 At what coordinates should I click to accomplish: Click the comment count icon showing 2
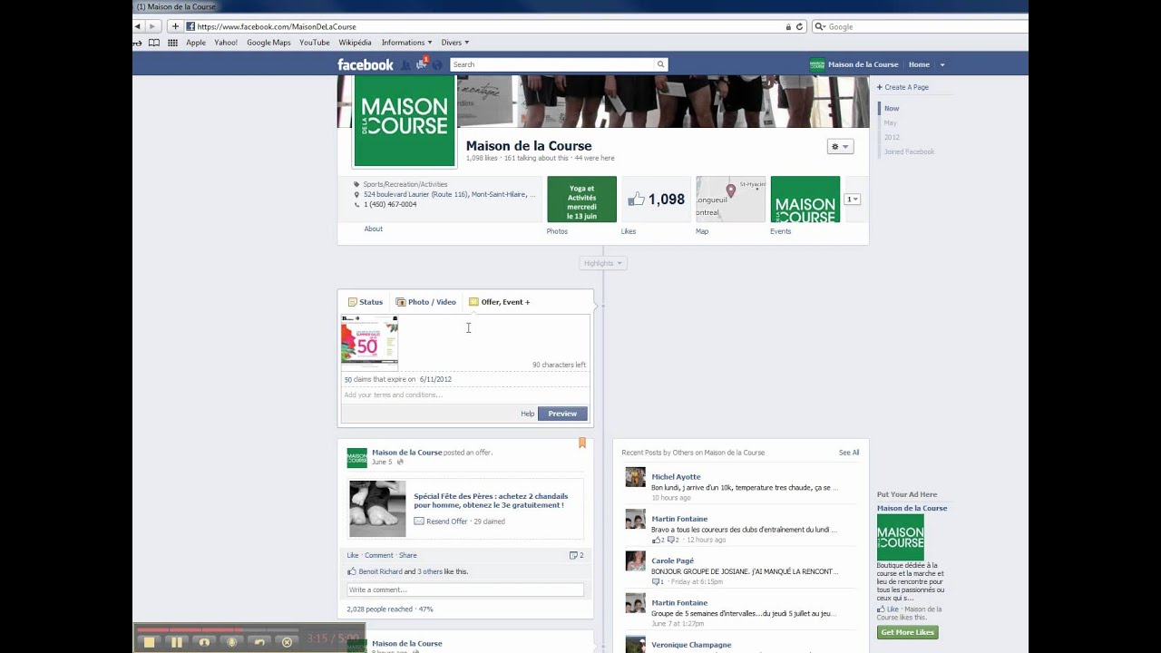576,555
